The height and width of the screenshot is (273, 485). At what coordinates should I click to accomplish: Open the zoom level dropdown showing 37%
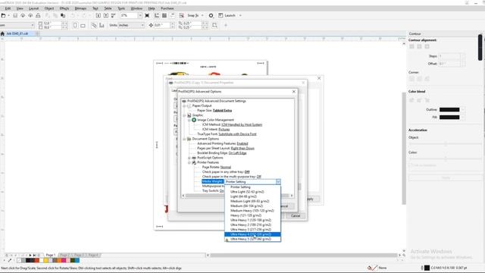[x=140, y=15]
